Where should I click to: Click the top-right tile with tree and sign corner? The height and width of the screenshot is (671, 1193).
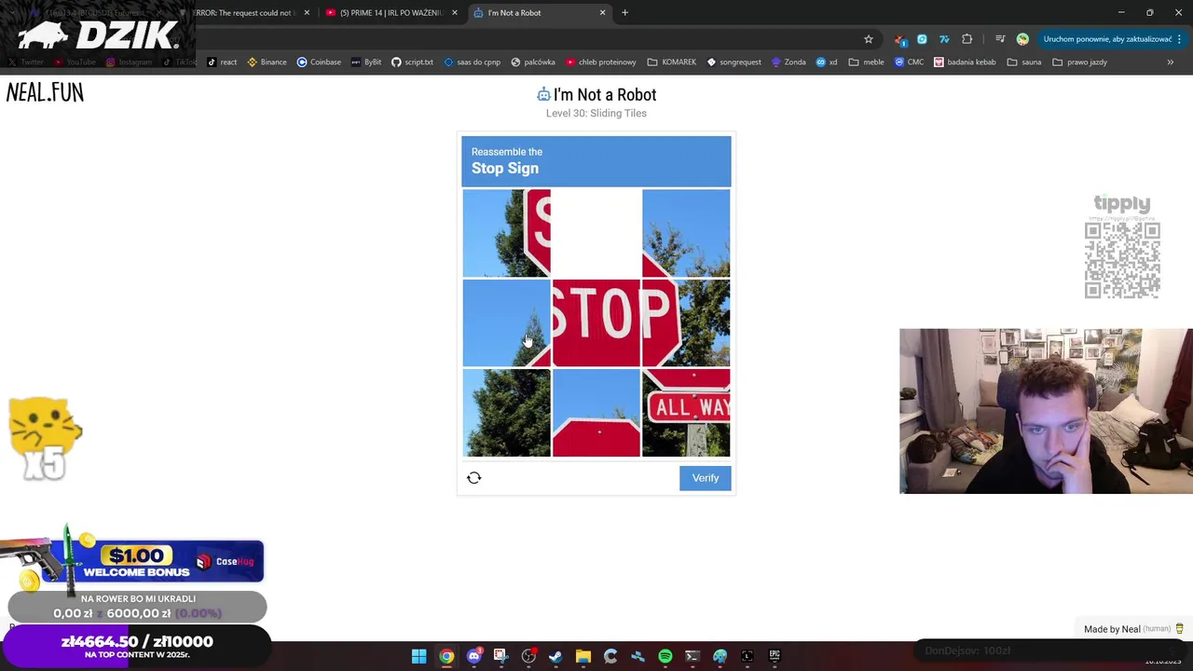686,233
